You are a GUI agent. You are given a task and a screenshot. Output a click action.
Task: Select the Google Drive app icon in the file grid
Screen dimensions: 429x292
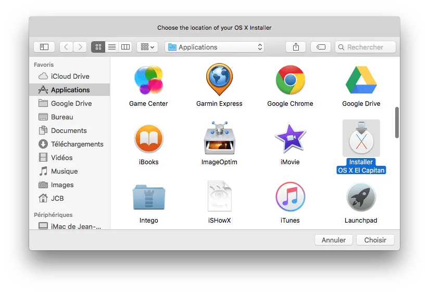point(361,80)
